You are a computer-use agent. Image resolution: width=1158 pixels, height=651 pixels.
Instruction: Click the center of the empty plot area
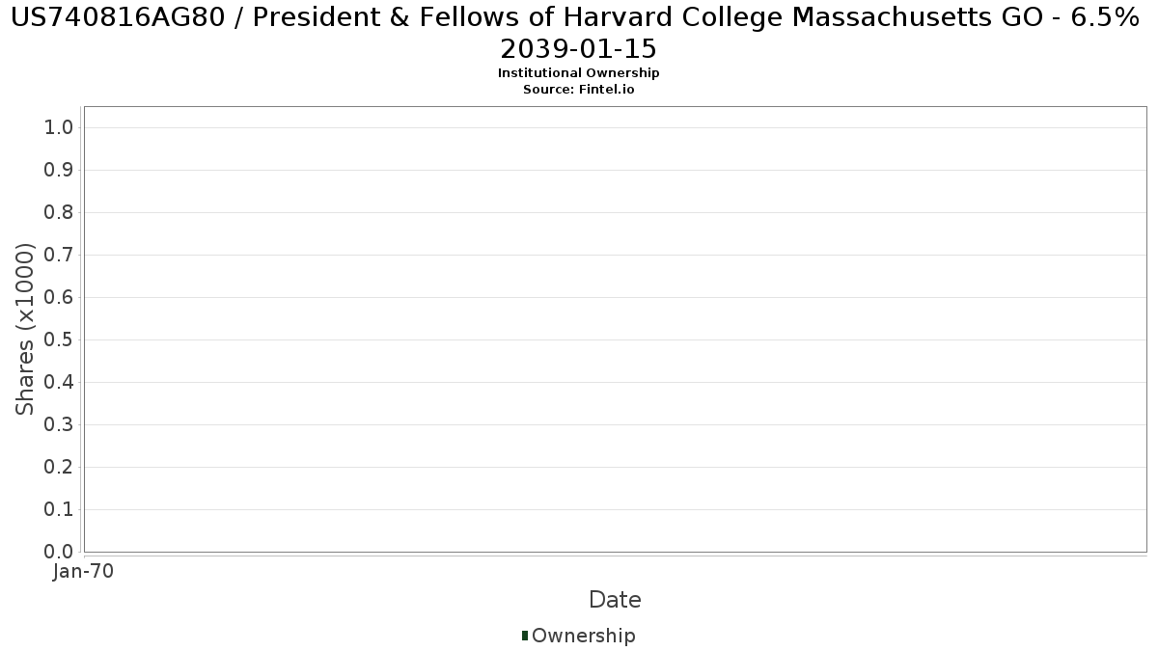pyautogui.click(x=615, y=329)
